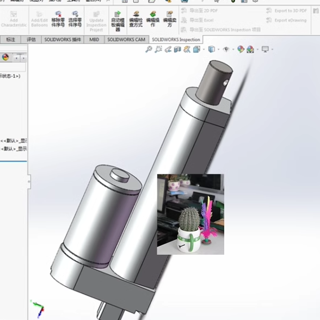Viewport: 320px width, 320px height.
Task: Click Update Inspection Project
Action: coord(96,21)
